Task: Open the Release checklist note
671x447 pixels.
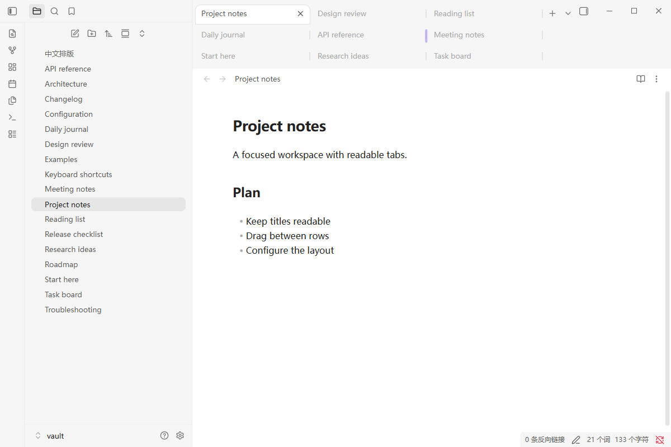Action: 108,234
